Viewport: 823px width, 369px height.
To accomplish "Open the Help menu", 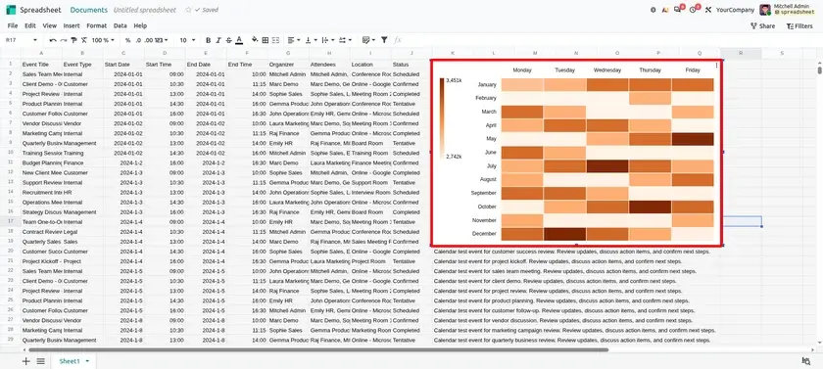I will (140, 25).
